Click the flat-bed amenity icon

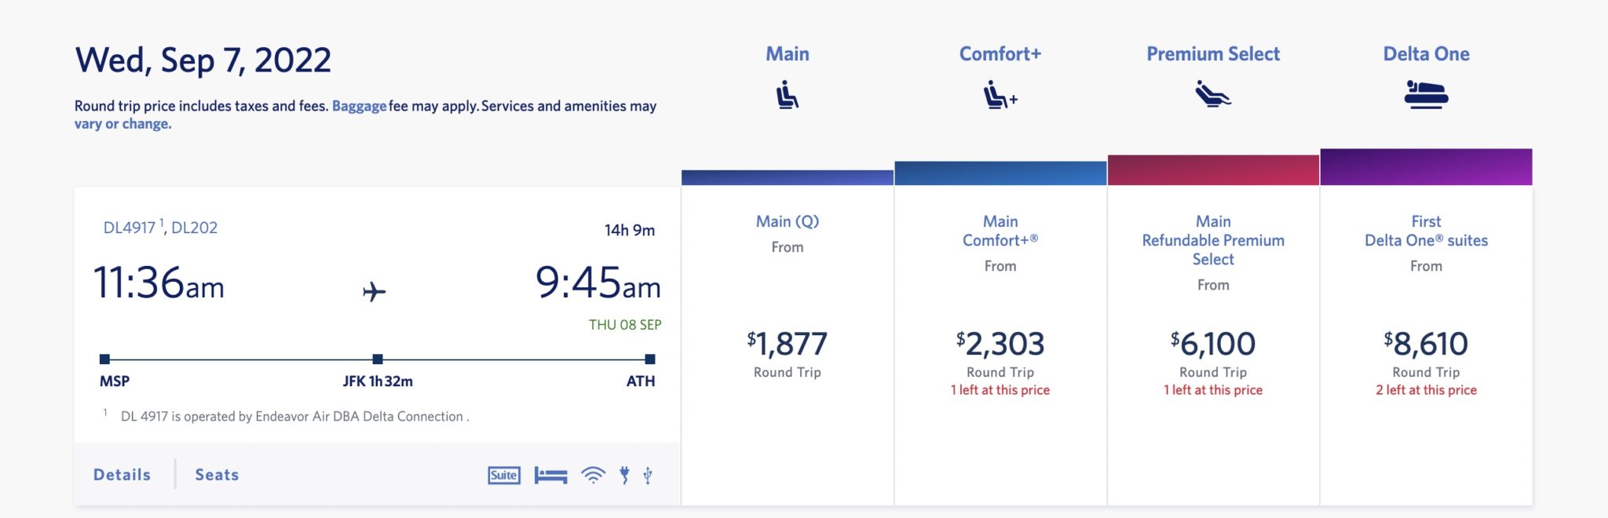point(550,476)
